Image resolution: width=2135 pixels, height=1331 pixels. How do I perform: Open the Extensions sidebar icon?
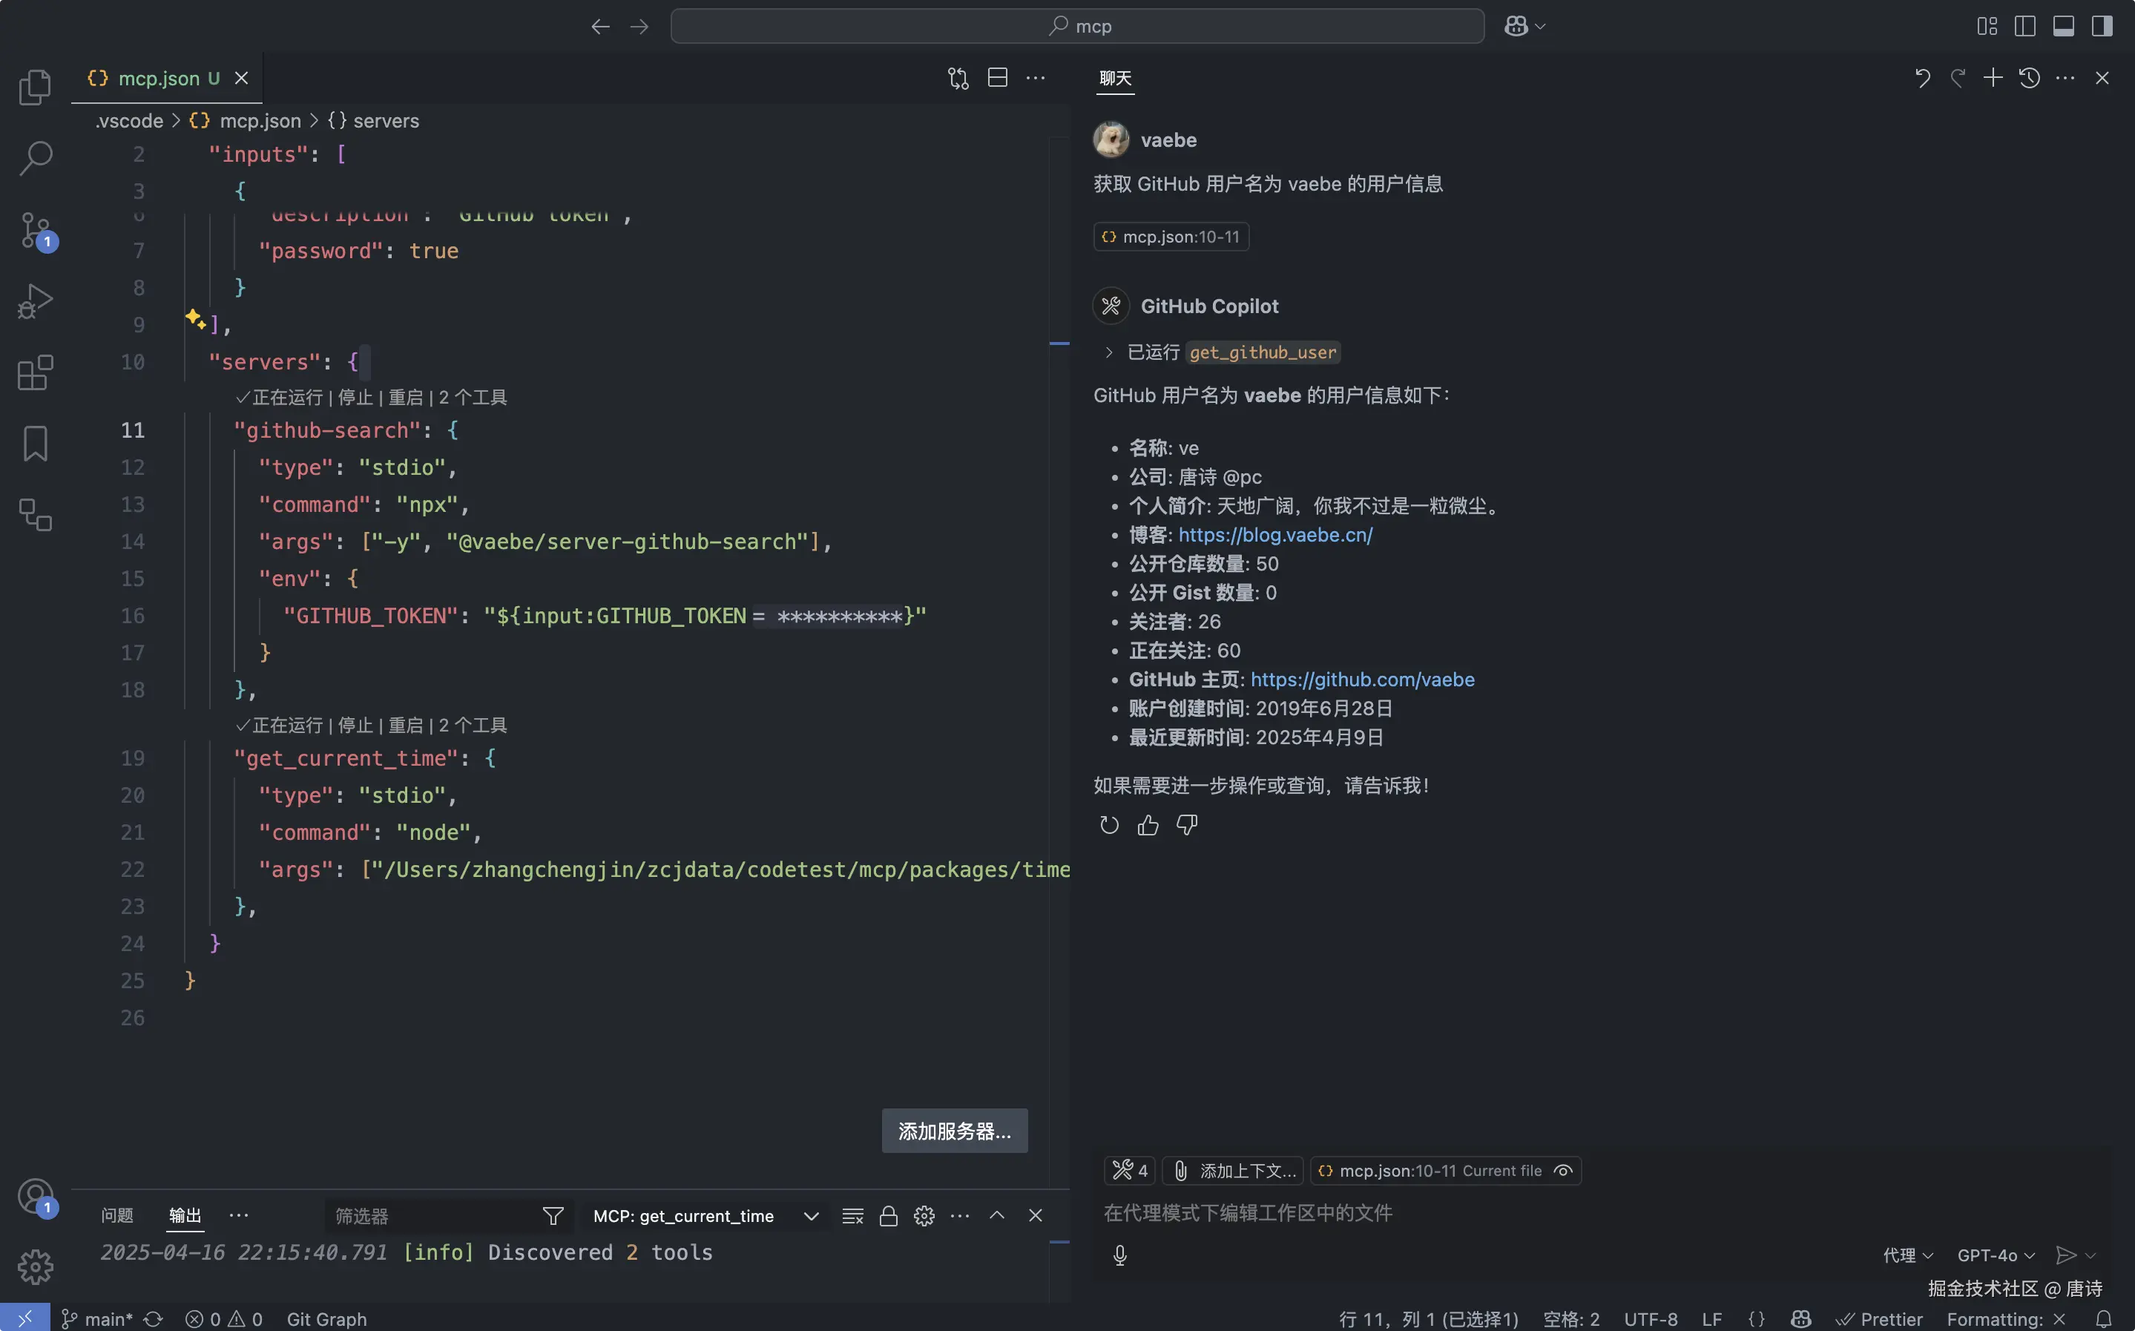pos(35,373)
